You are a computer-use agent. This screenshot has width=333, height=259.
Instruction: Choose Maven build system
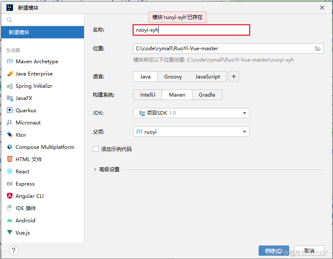177,94
